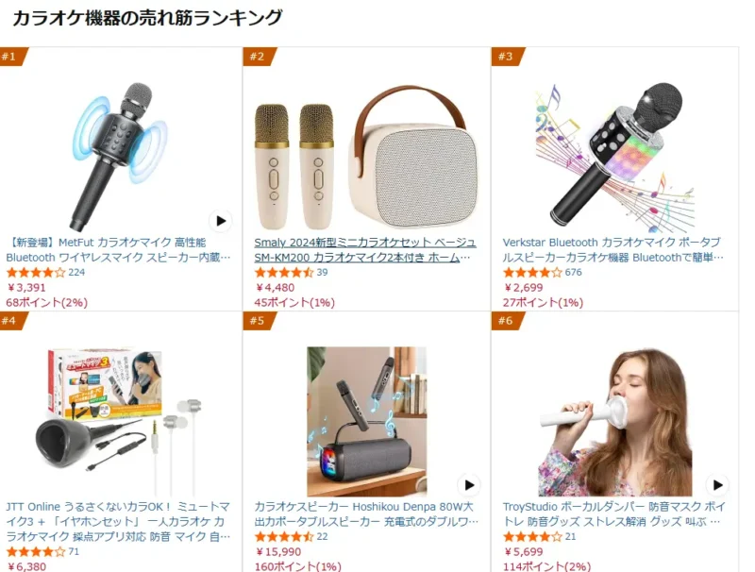Play video for MetFut karaoke mic

click(x=221, y=221)
